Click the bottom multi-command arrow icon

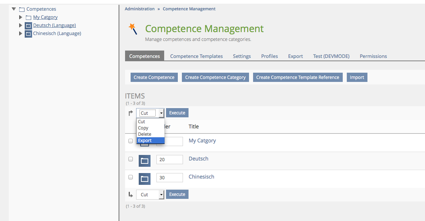131,194
